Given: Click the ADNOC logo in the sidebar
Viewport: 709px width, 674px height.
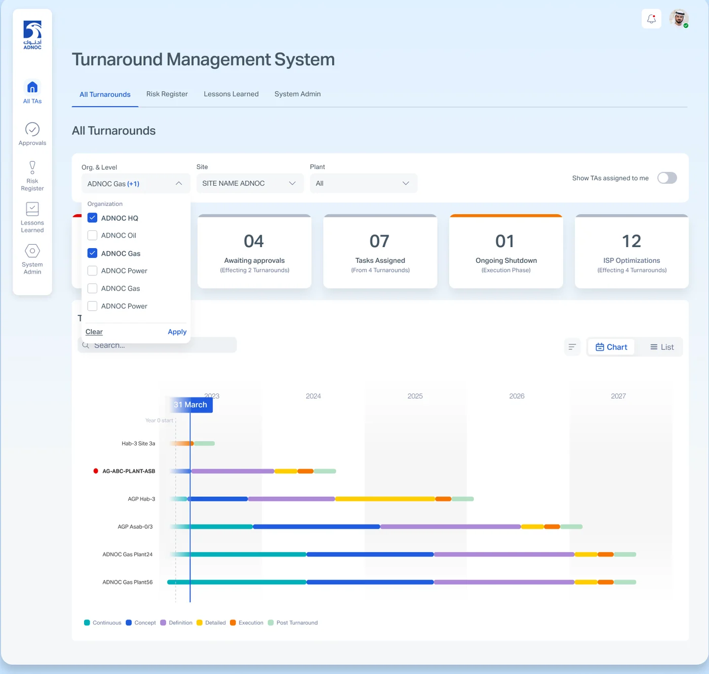Looking at the screenshot, I should (x=32, y=35).
